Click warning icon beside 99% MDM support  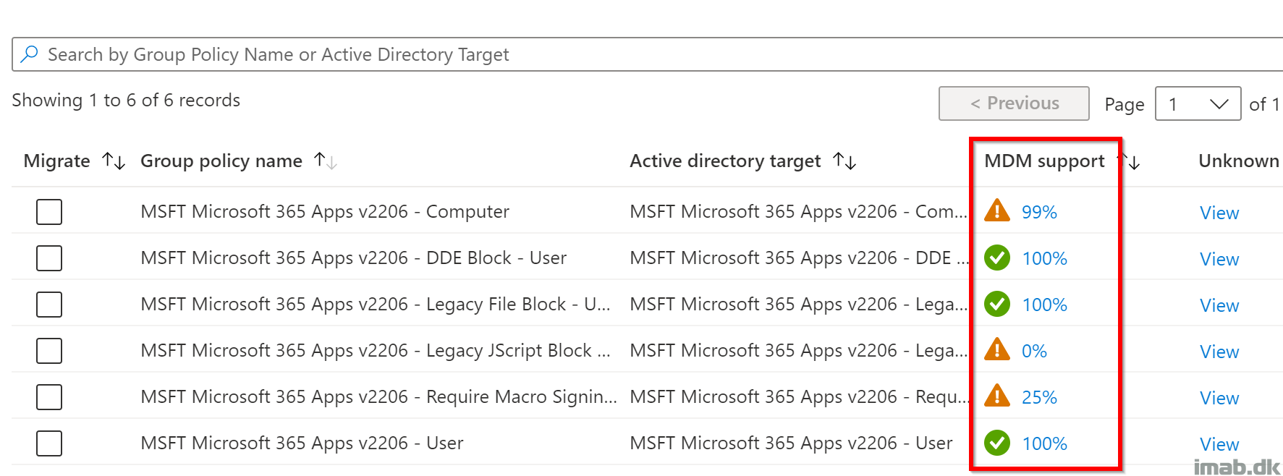(x=997, y=211)
